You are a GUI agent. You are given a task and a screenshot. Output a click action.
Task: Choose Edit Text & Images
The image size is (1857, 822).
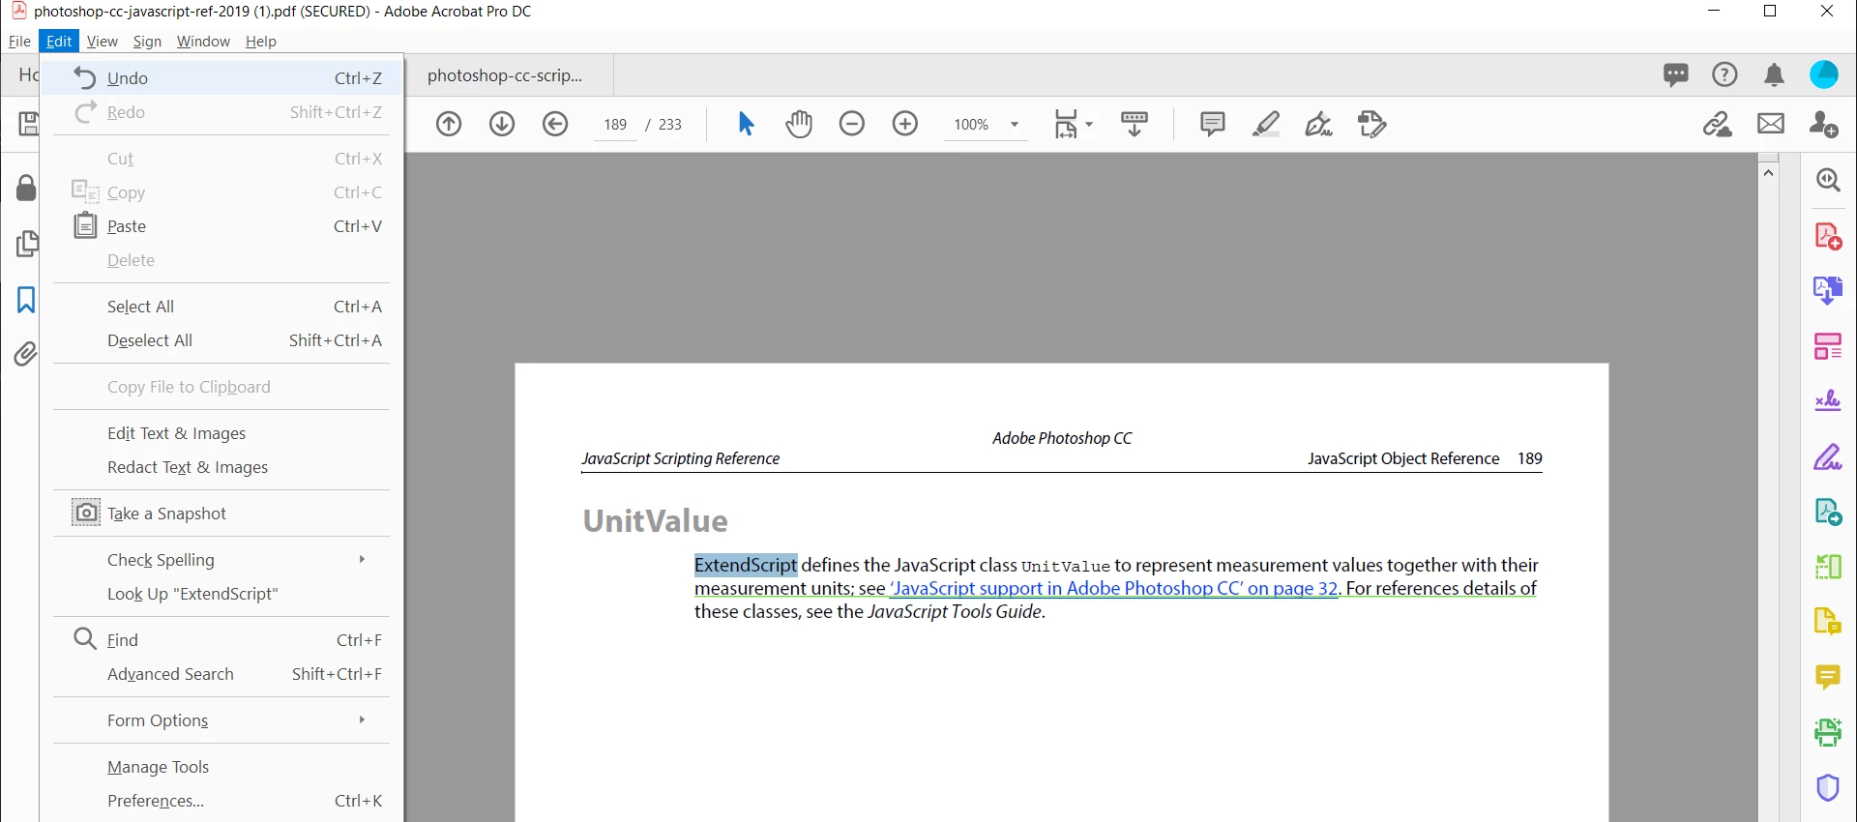click(221, 433)
